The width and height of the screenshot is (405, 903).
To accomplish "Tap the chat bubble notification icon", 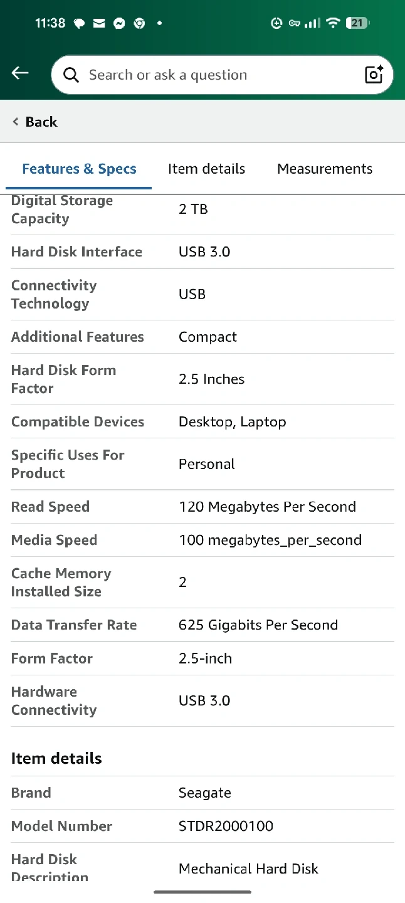I will tap(80, 24).
